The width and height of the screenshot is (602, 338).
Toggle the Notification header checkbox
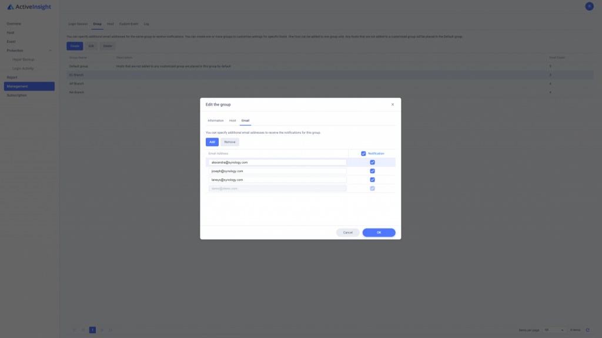coord(363,154)
